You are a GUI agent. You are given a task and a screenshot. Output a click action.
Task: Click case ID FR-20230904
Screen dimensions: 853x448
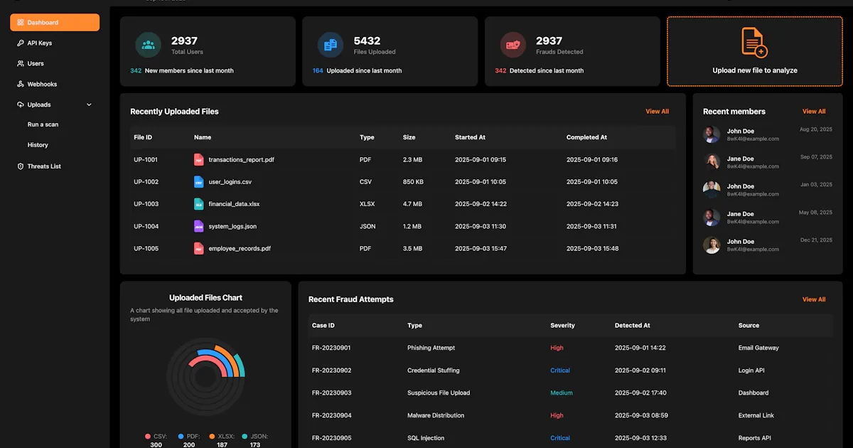point(331,415)
